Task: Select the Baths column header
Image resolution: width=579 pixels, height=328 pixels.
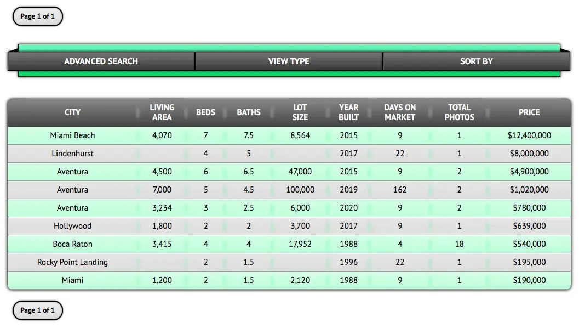Action: click(x=249, y=112)
